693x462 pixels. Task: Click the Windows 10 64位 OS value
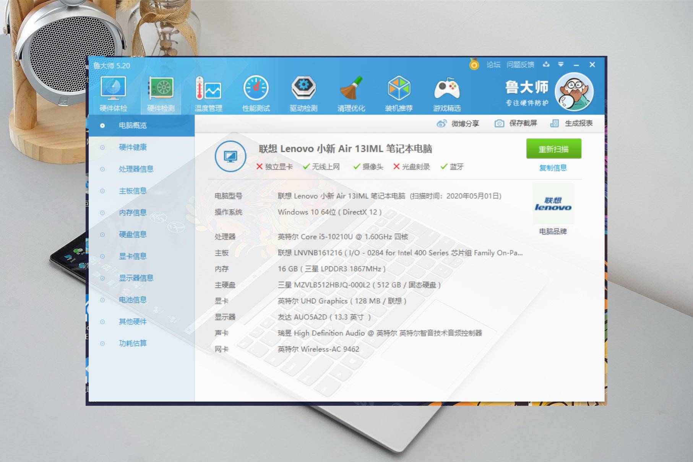pos(330,212)
